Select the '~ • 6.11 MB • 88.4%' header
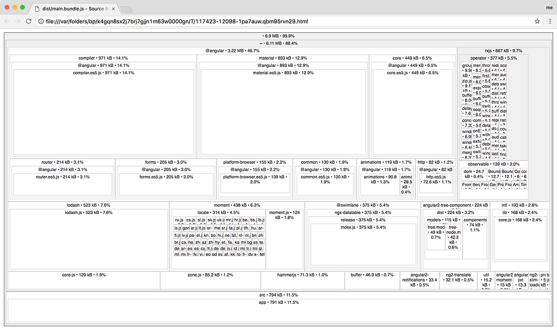 [278, 43]
